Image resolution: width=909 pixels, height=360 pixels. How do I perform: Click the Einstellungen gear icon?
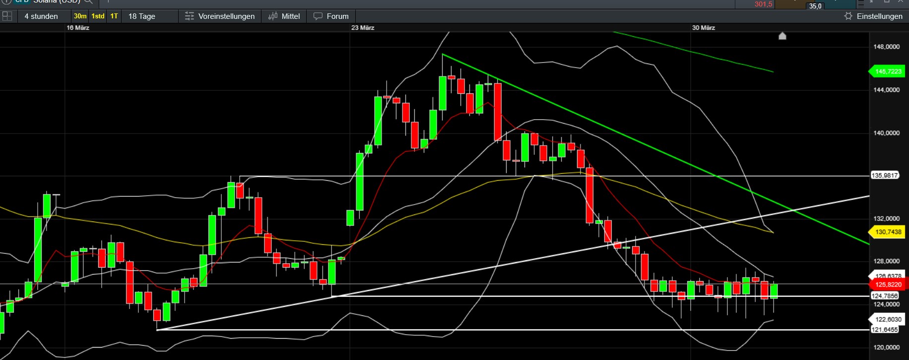[848, 16]
